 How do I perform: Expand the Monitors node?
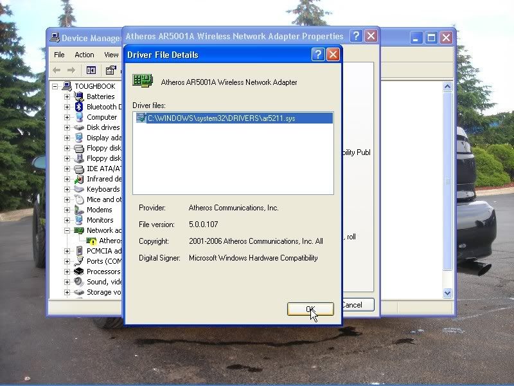click(67, 220)
